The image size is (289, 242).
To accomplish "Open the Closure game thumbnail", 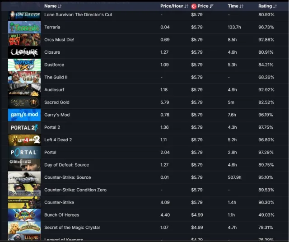I will (24, 52).
